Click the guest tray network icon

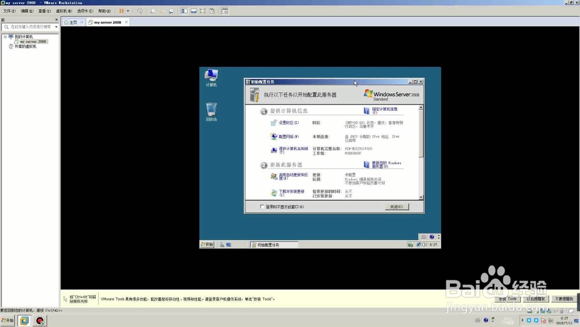(x=418, y=245)
